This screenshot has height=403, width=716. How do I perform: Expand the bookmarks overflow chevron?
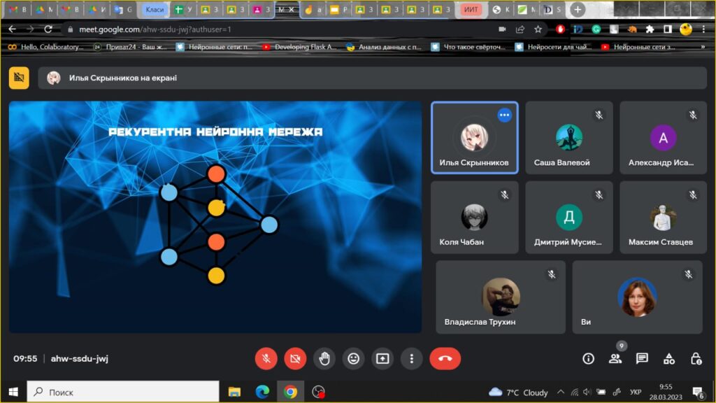pyautogui.click(x=703, y=47)
